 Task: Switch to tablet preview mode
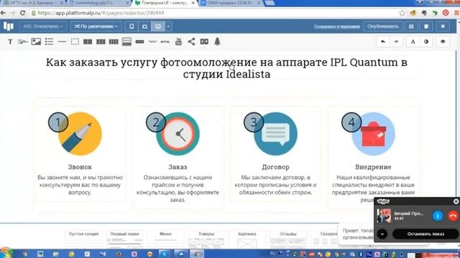[x=144, y=27]
